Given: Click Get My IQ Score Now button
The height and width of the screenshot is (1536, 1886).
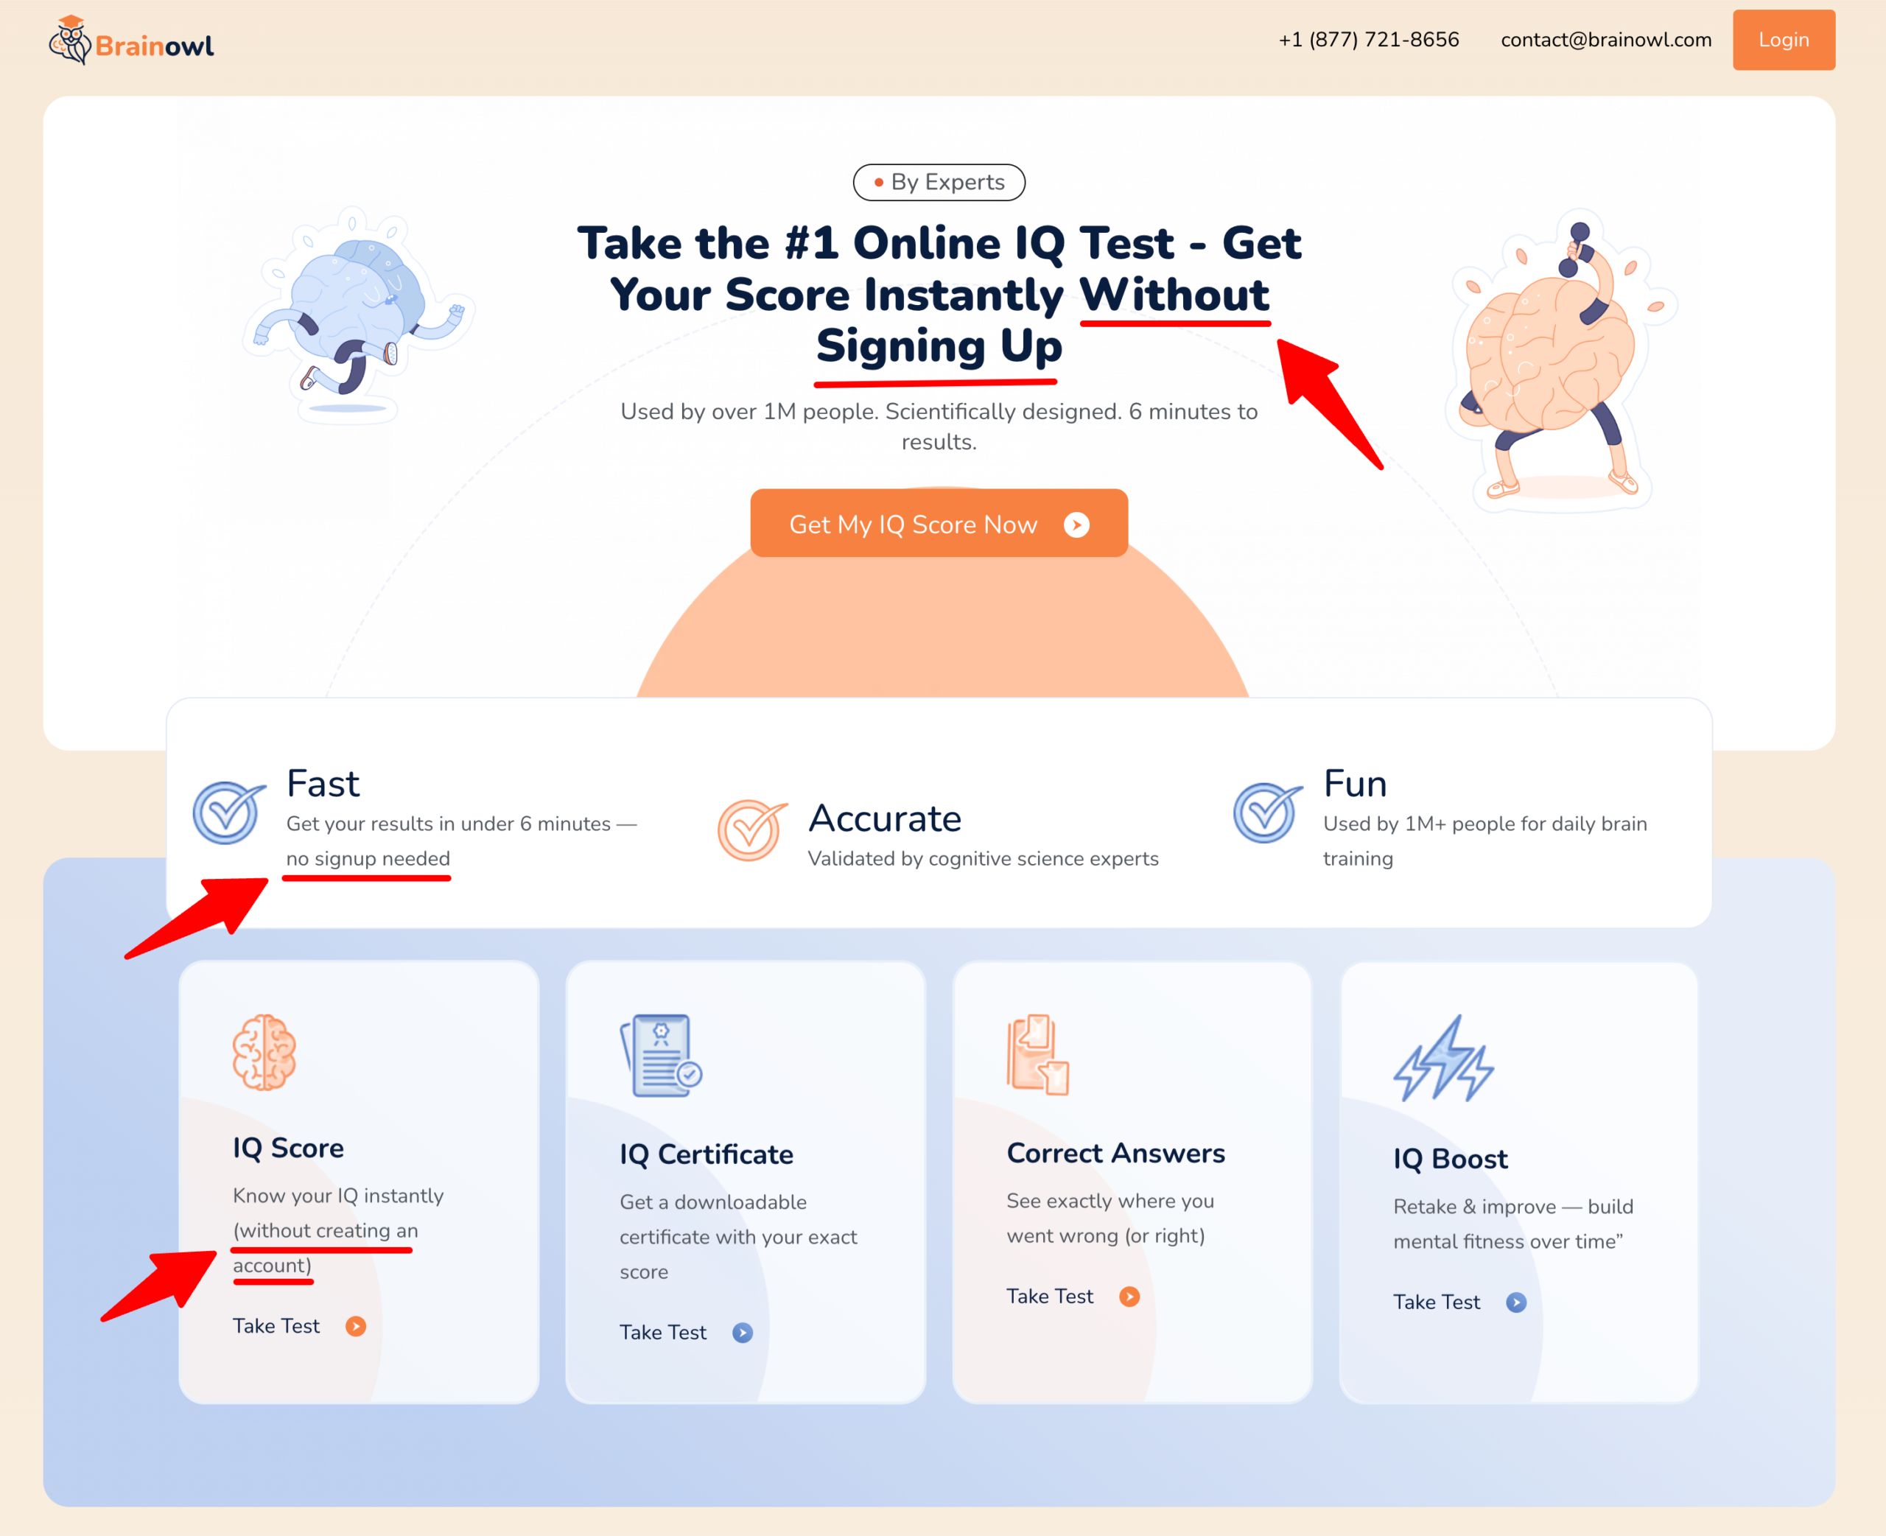Looking at the screenshot, I should [939, 524].
